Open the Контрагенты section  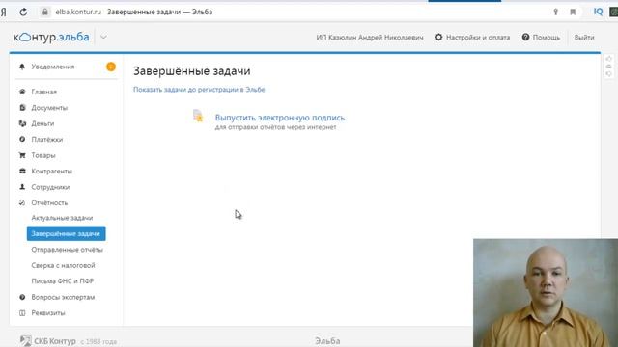tap(51, 172)
